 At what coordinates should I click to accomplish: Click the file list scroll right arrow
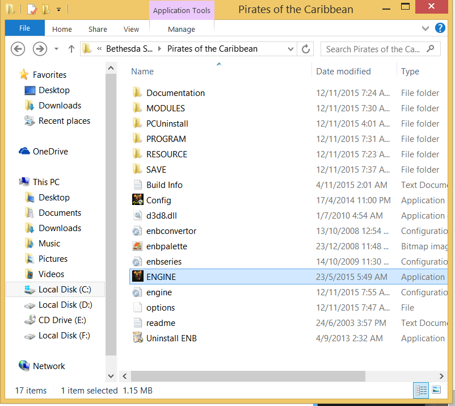pos(441,376)
